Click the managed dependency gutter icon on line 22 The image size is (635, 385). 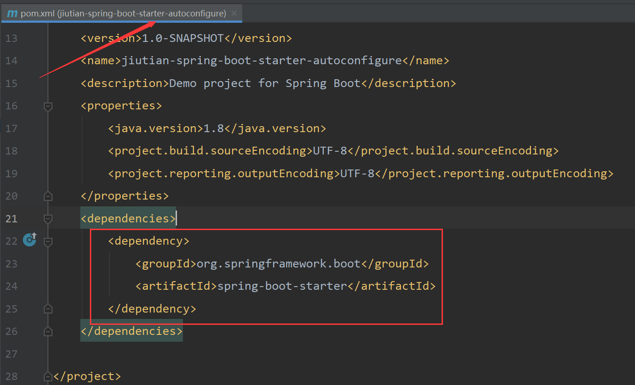(x=30, y=239)
